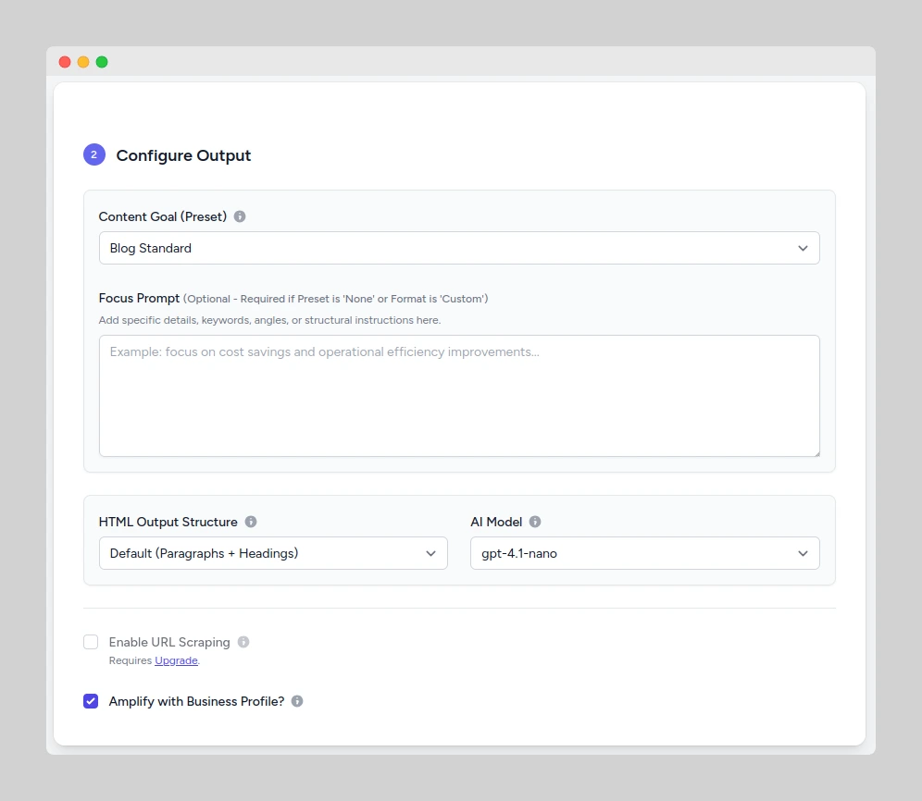Click the 'Content Goal (Preset)' label text
Screen dimensions: 922x801
coord(163,216)
